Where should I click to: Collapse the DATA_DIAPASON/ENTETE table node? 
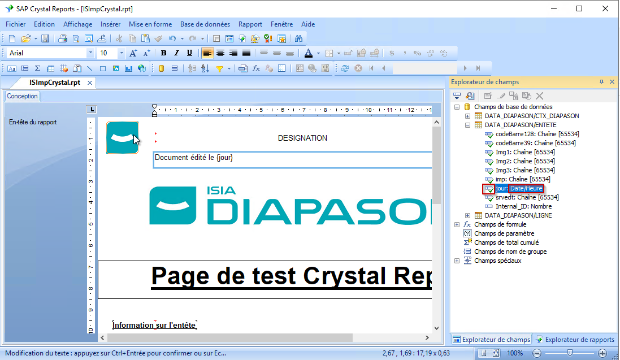coord(467,125)
